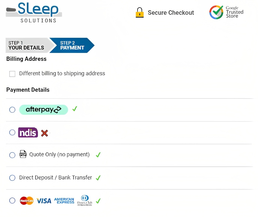Click the Sleep Solutions logo
Screen dimensions: 258x217
coord(33,12)
